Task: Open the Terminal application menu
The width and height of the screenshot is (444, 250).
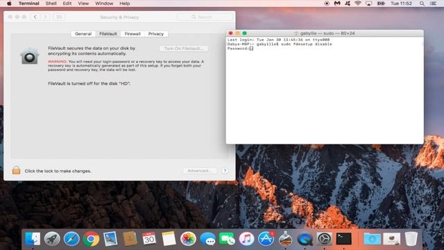Action: point(29,3)
